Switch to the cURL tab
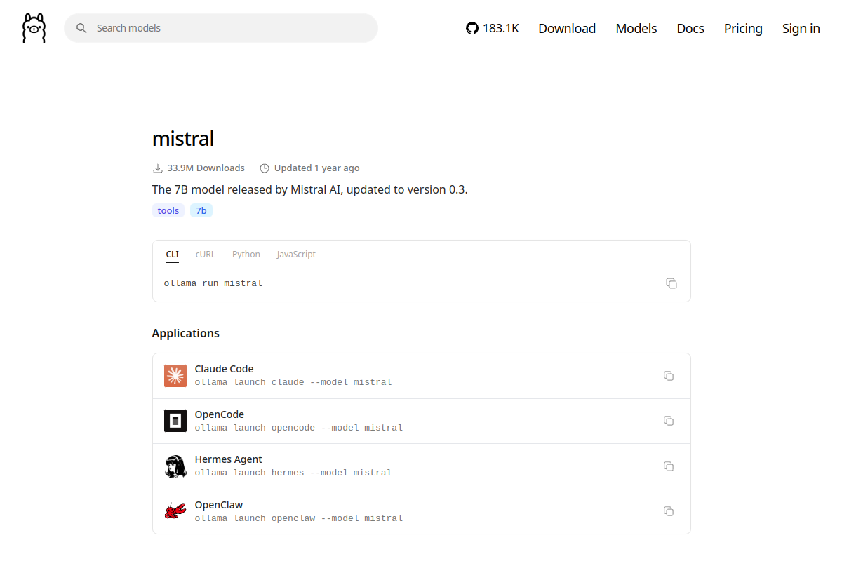Image resolution: width=842 pixels, height=561 pixels. point(206,255)
